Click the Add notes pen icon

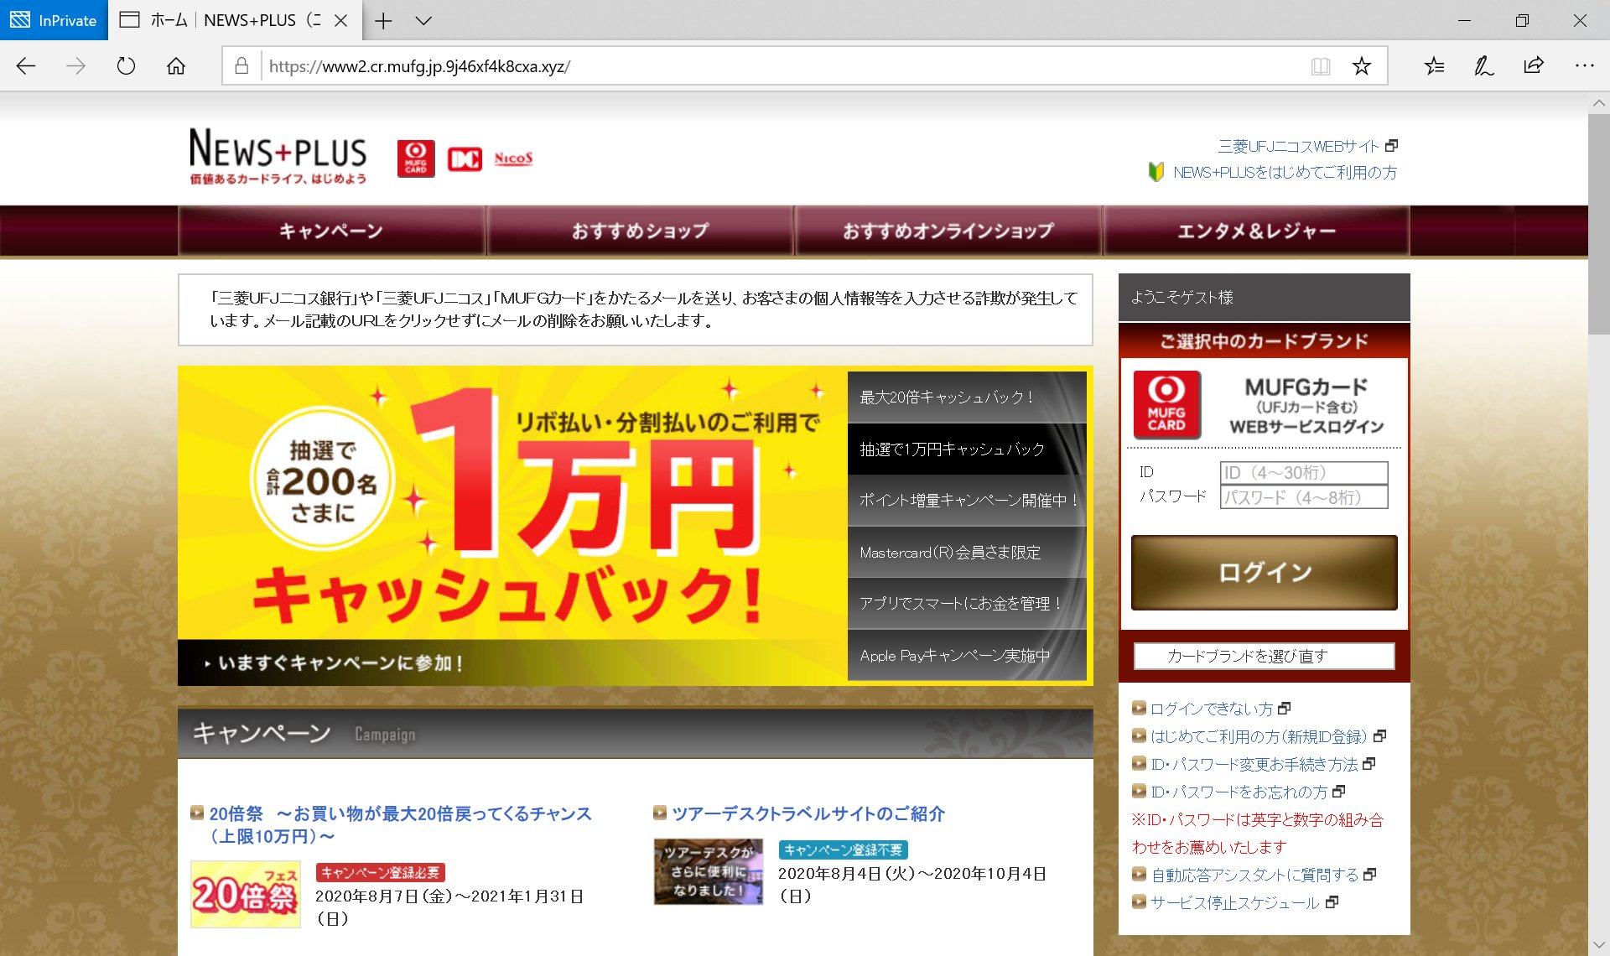[1483, 66]
